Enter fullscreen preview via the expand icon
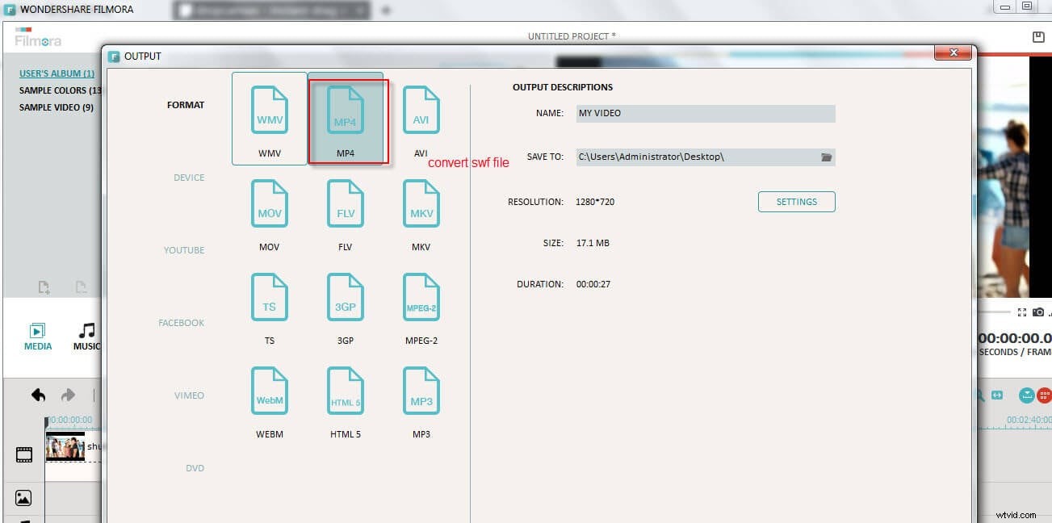The width and height of the screenshot is (1052, 523). click(1022, 312)
